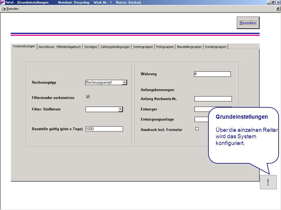Switch to the Sortengruppen tab
The image size is (281, 210).
[143, 47]
